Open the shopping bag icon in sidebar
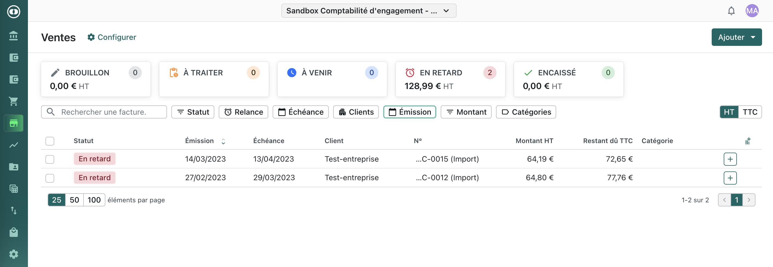The height and width of the screenshot is (267, 773). tap(13, 232)
